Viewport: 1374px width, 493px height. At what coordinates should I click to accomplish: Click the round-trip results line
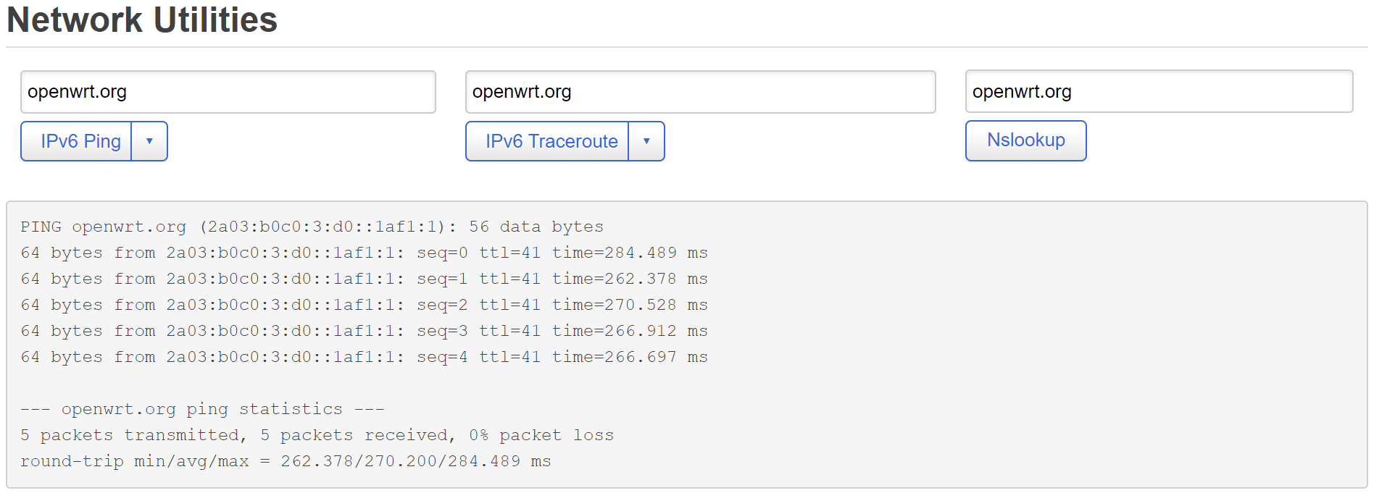tap(286, 460)
